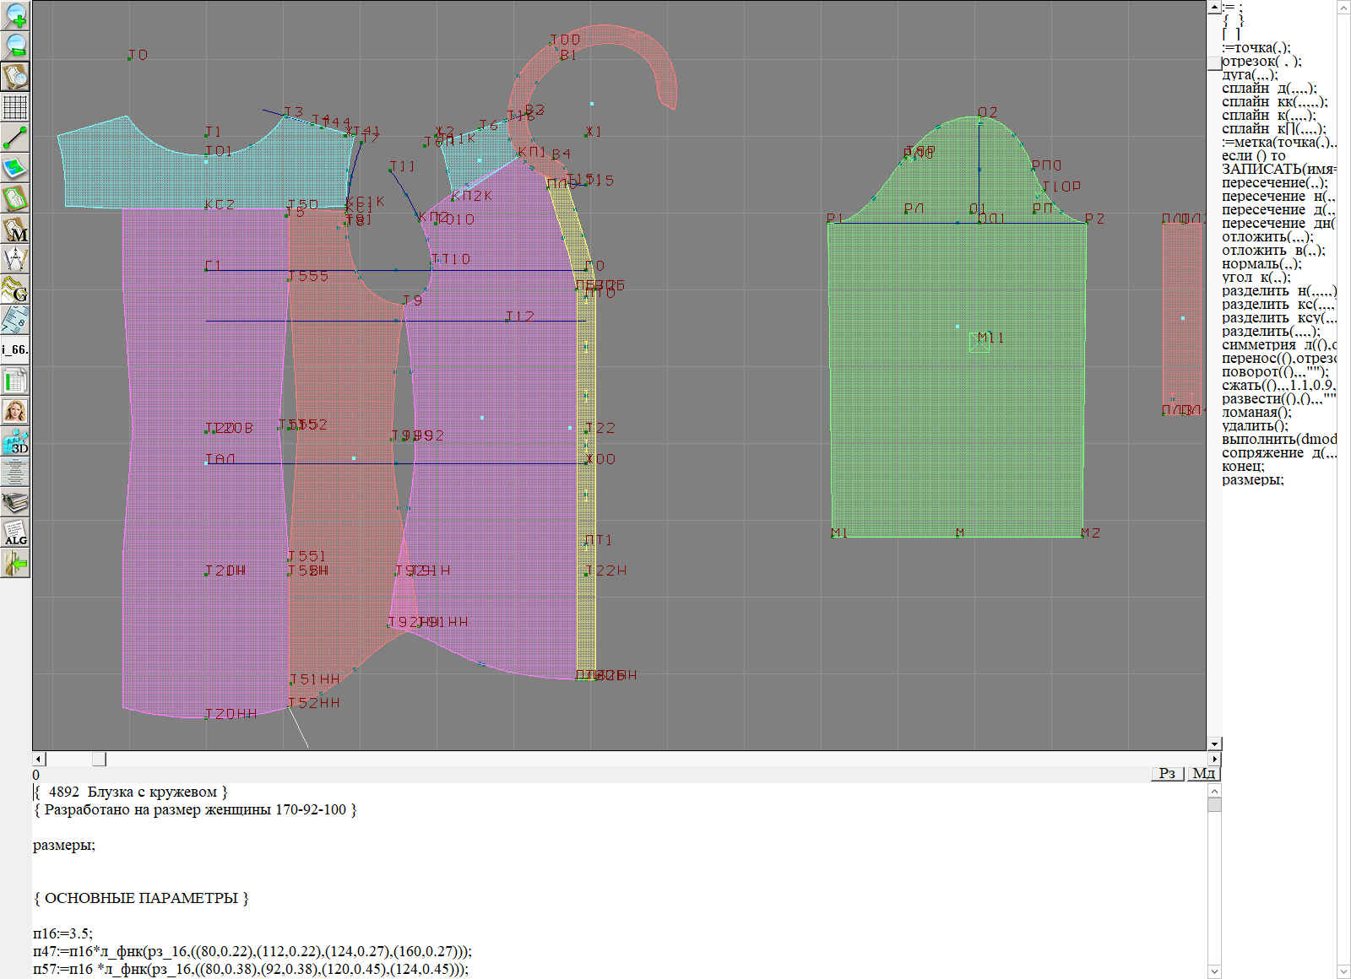Click canvas vertical scrollbar down arrow
The width and height of the screenshot is (1351, 979).
tap(1214, 744)
